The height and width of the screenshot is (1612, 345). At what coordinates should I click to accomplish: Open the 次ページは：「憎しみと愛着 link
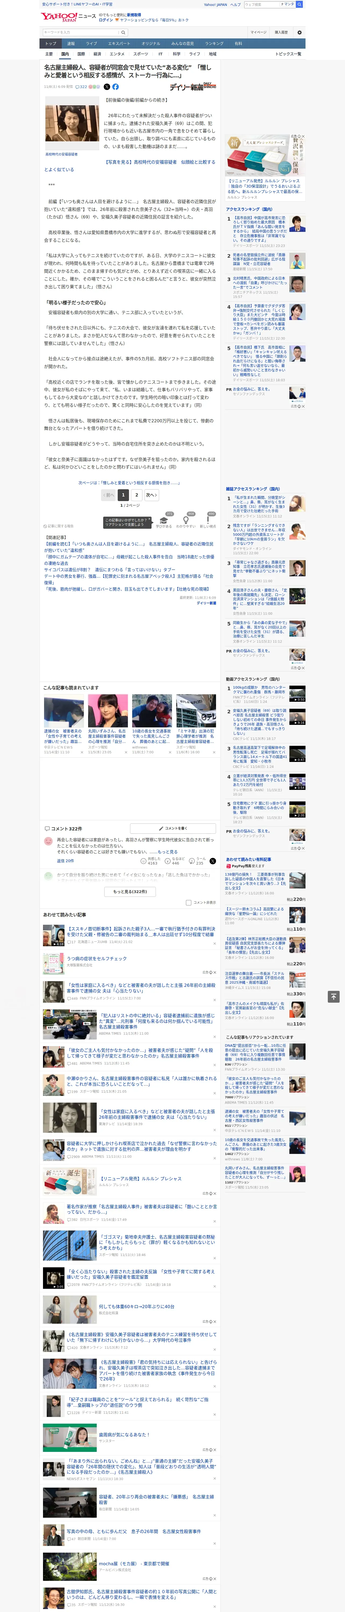(x=129, y=483)
